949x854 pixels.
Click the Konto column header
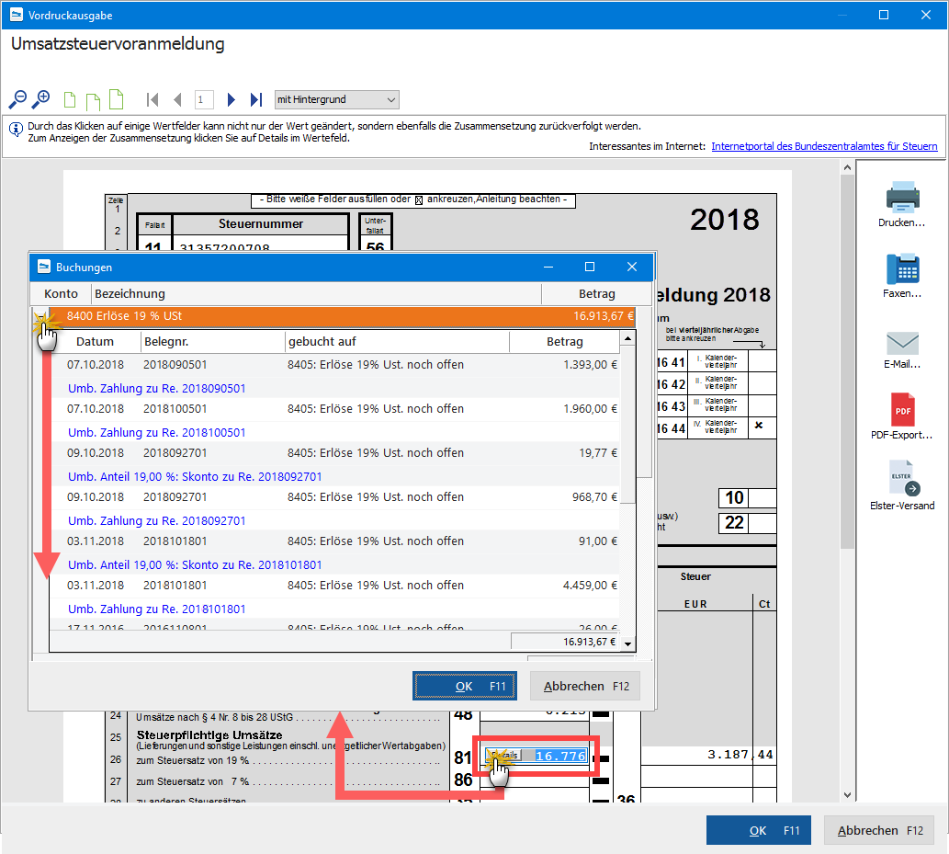click(x=62, y=294)
